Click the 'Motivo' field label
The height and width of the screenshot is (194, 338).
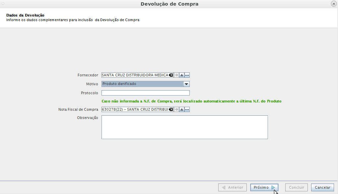[92, 84]
